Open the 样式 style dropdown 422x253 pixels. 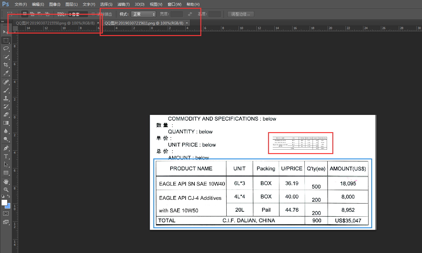pos(143,14)
